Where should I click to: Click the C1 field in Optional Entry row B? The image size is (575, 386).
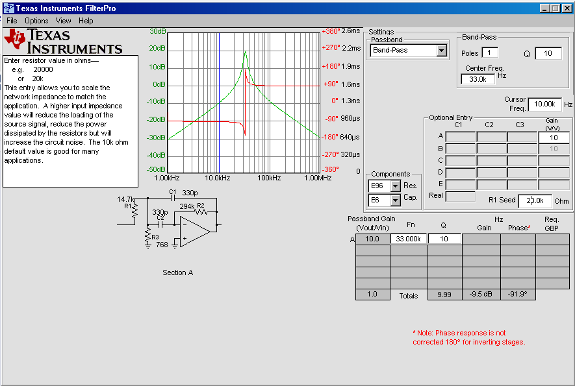click(461, 149)
